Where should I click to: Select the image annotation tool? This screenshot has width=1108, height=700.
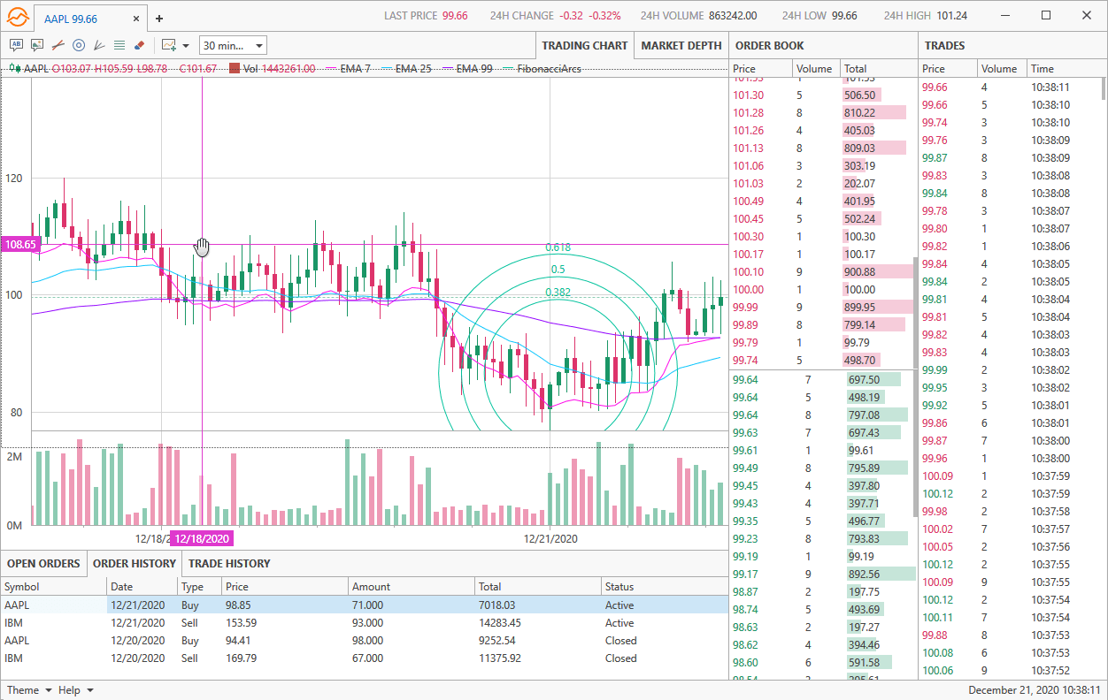coord(37,45)
